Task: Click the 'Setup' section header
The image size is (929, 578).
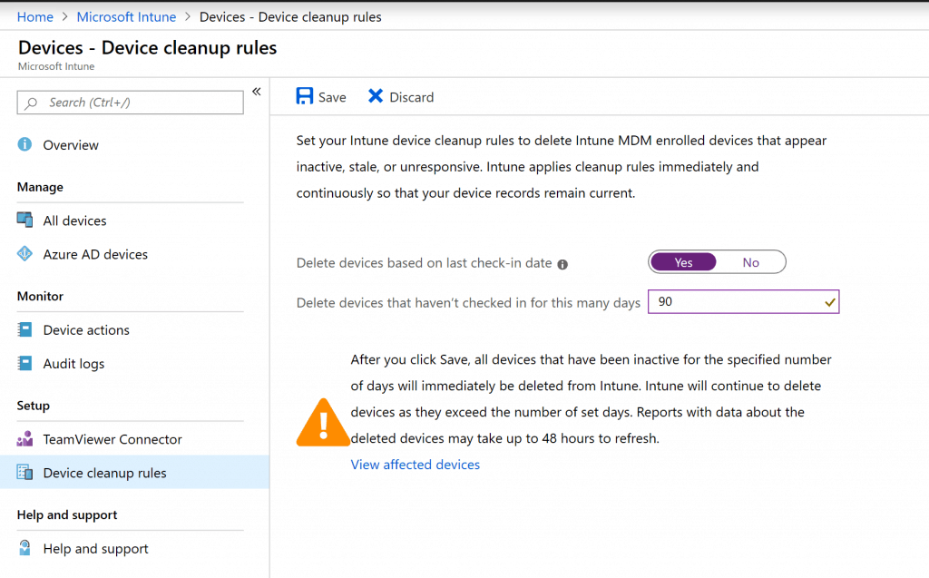Action: coord(34,406)
